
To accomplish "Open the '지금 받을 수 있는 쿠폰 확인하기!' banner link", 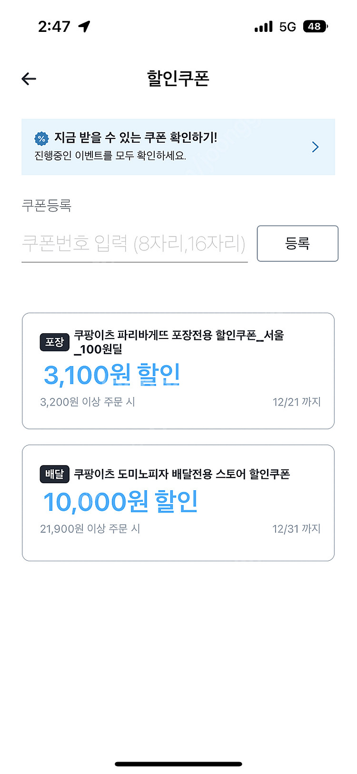I will [136, 138].
